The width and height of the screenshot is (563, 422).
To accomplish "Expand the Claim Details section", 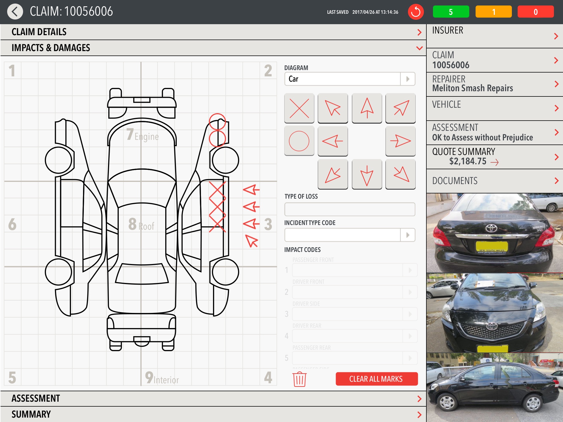I will pos(419,32).
